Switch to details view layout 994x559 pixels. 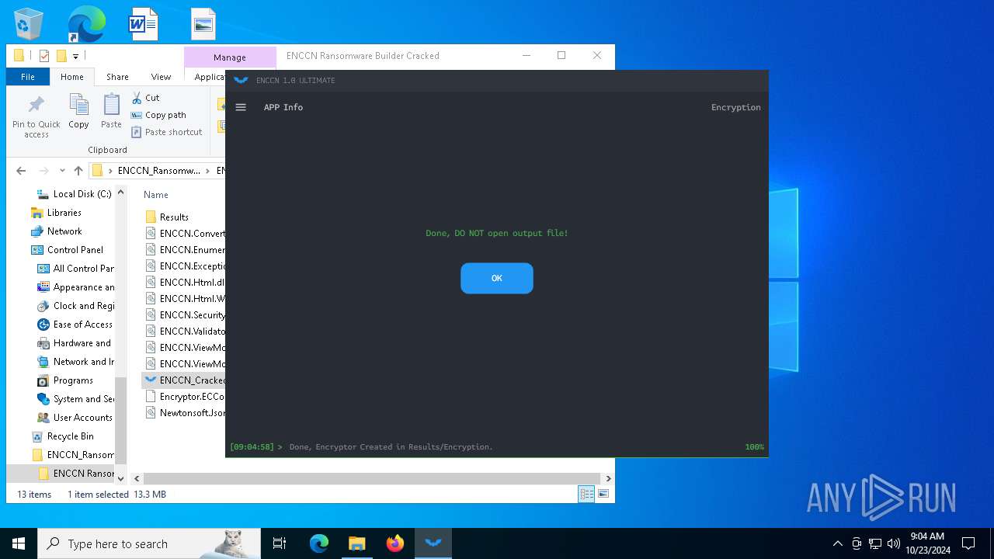[x=586, y=494]
